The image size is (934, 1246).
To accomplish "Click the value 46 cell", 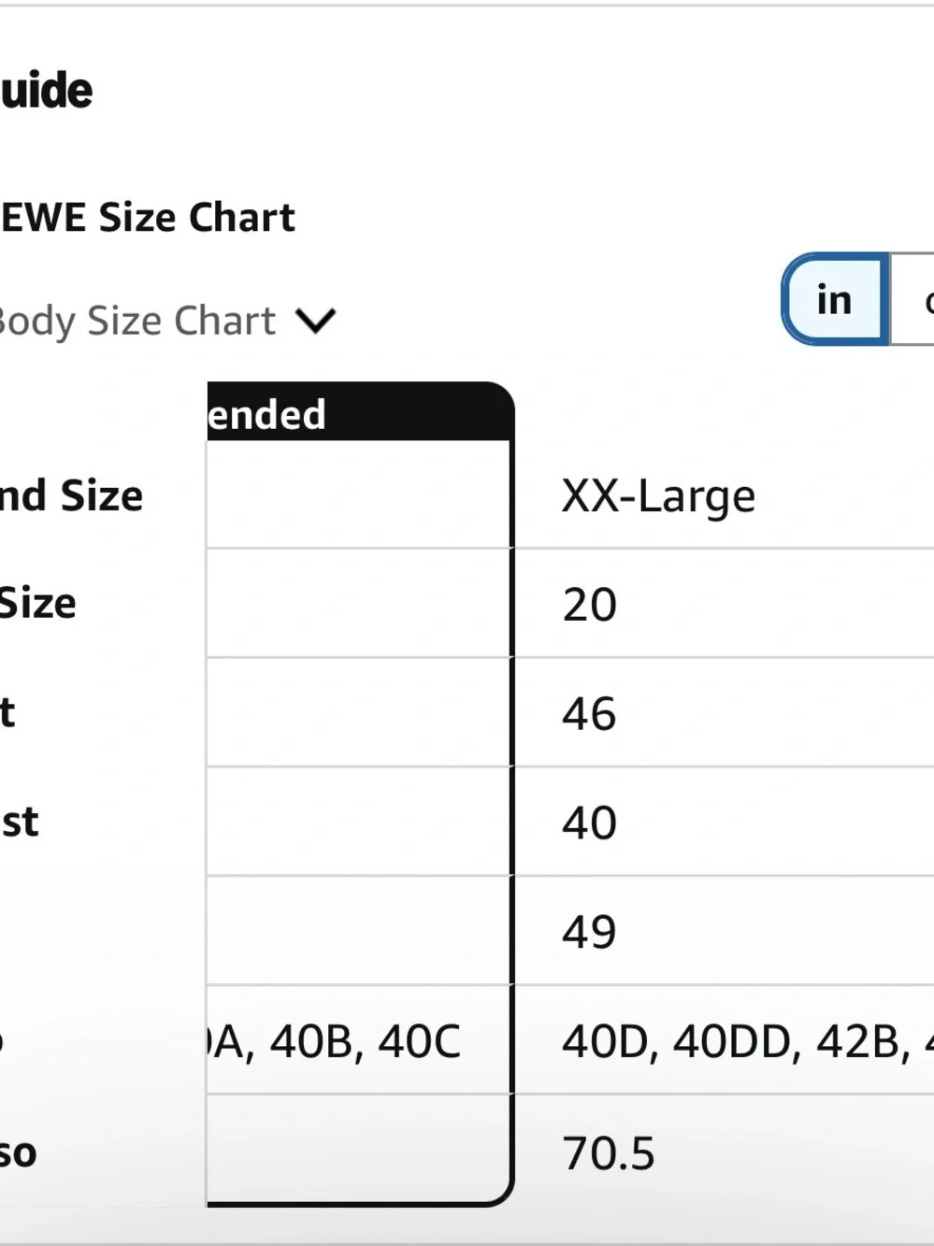I will 589,714.
